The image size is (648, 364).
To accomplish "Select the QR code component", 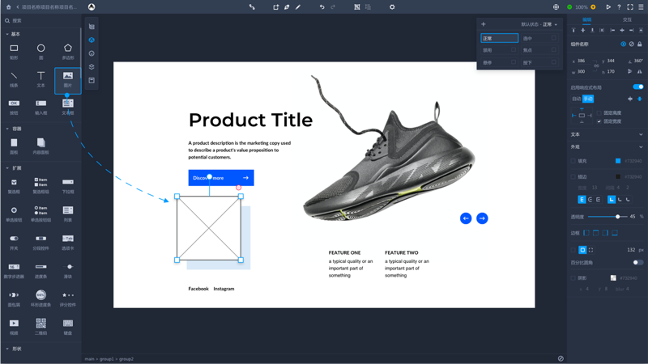I will coord(40,323).
